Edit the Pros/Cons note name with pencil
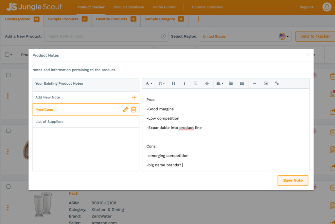Screen dimensions: 335x224 coord(126,110)
